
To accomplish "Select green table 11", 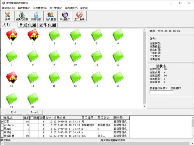I will pyautogui.click(x=97, y=56).
